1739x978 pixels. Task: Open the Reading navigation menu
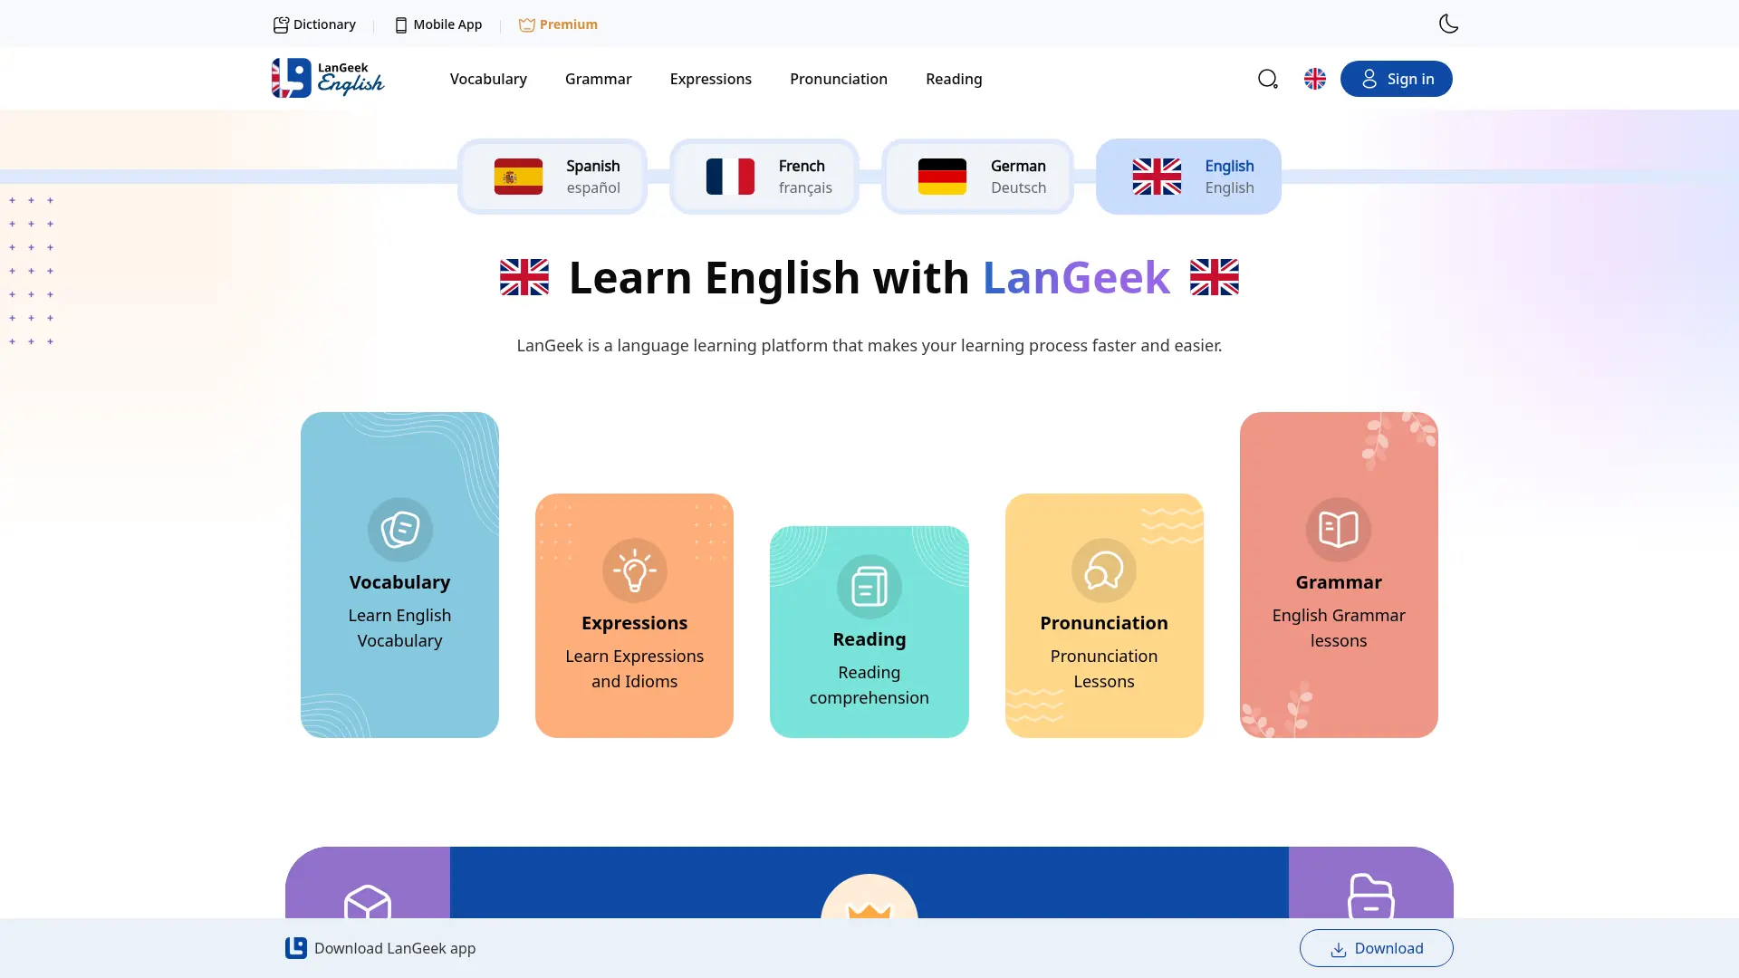tap(954, 79)
